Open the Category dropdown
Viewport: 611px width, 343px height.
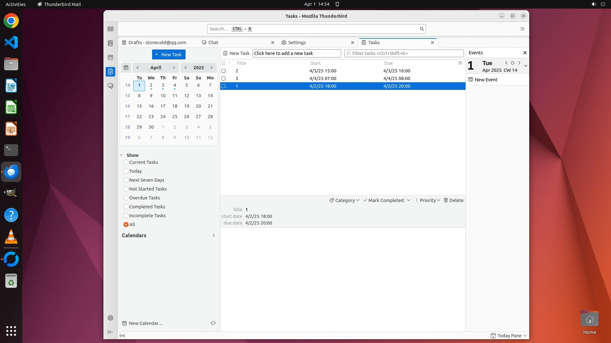pyautogui.click(x=344, y=200)
